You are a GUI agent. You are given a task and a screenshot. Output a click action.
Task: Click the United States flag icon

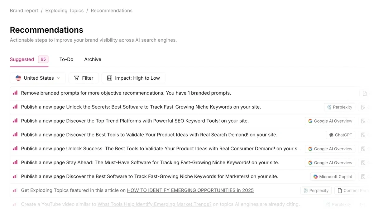18,78
